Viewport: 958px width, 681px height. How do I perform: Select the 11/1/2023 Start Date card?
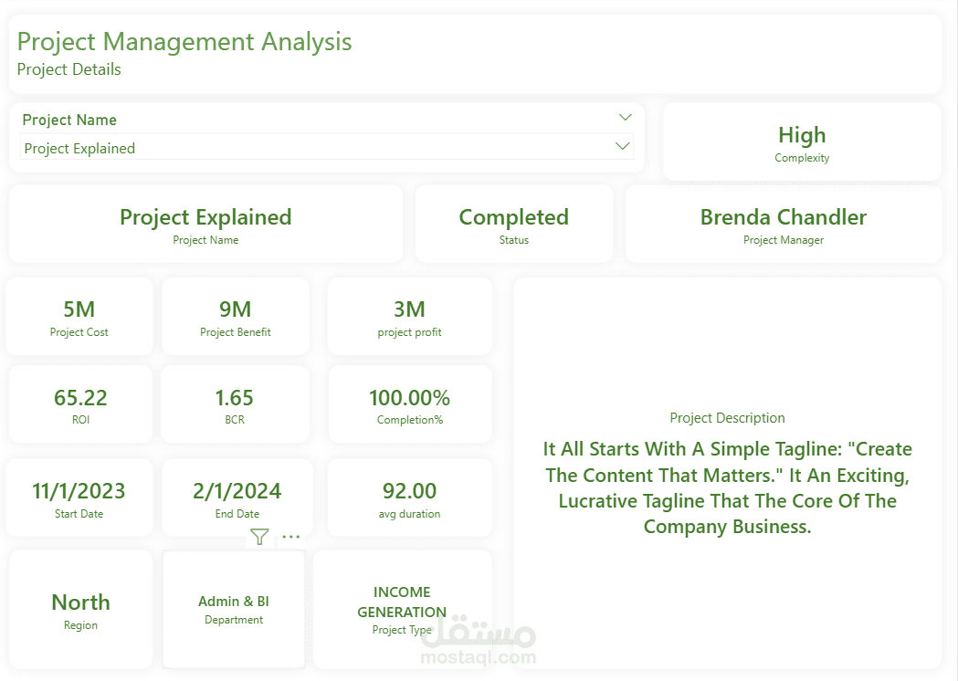(79, 498)
